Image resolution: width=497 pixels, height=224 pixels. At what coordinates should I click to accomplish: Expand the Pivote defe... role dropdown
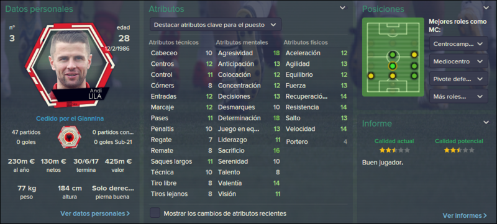(458, 78)
